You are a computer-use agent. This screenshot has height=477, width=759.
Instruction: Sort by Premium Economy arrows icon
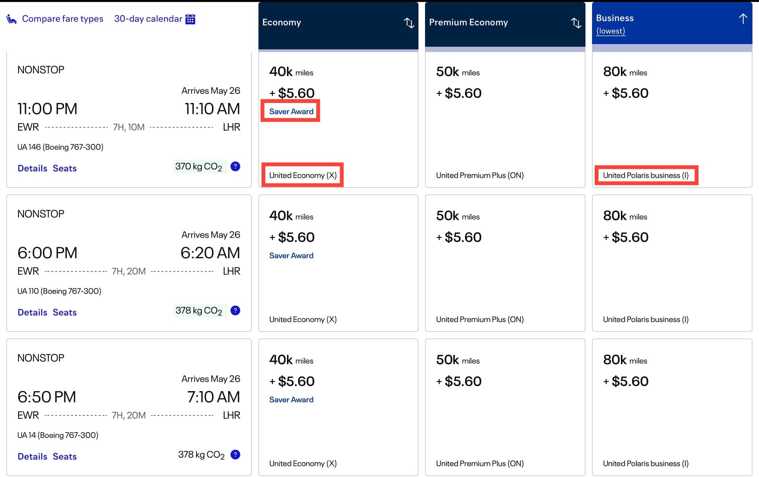[576, 23]
